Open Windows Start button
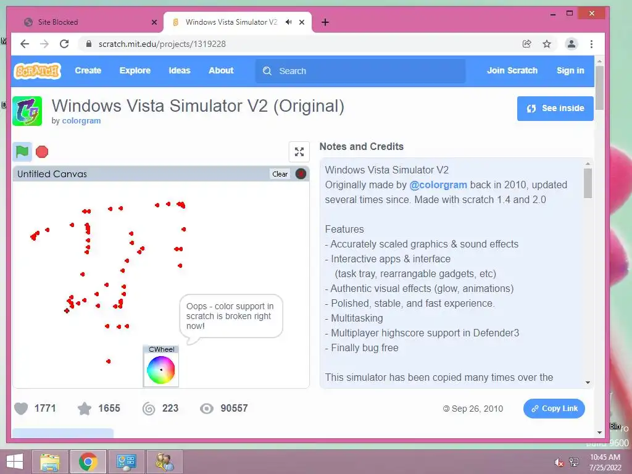The width and height of the screenshot is (632, 474). (15, 462)
